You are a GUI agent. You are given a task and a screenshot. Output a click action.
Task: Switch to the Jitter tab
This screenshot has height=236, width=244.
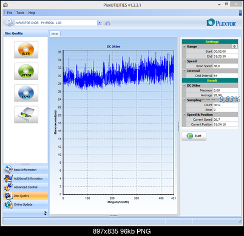55,34
